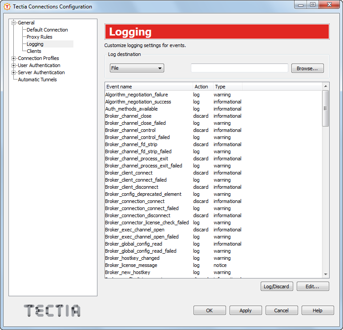Expand the User Authentication node
The width and height of the screenshot is (343, 330).
(14, 65)
